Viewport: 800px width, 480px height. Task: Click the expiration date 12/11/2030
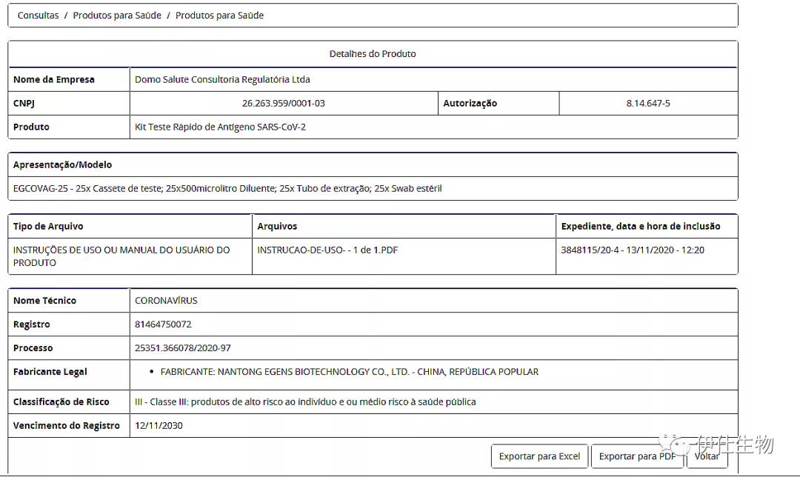(159, 426)
